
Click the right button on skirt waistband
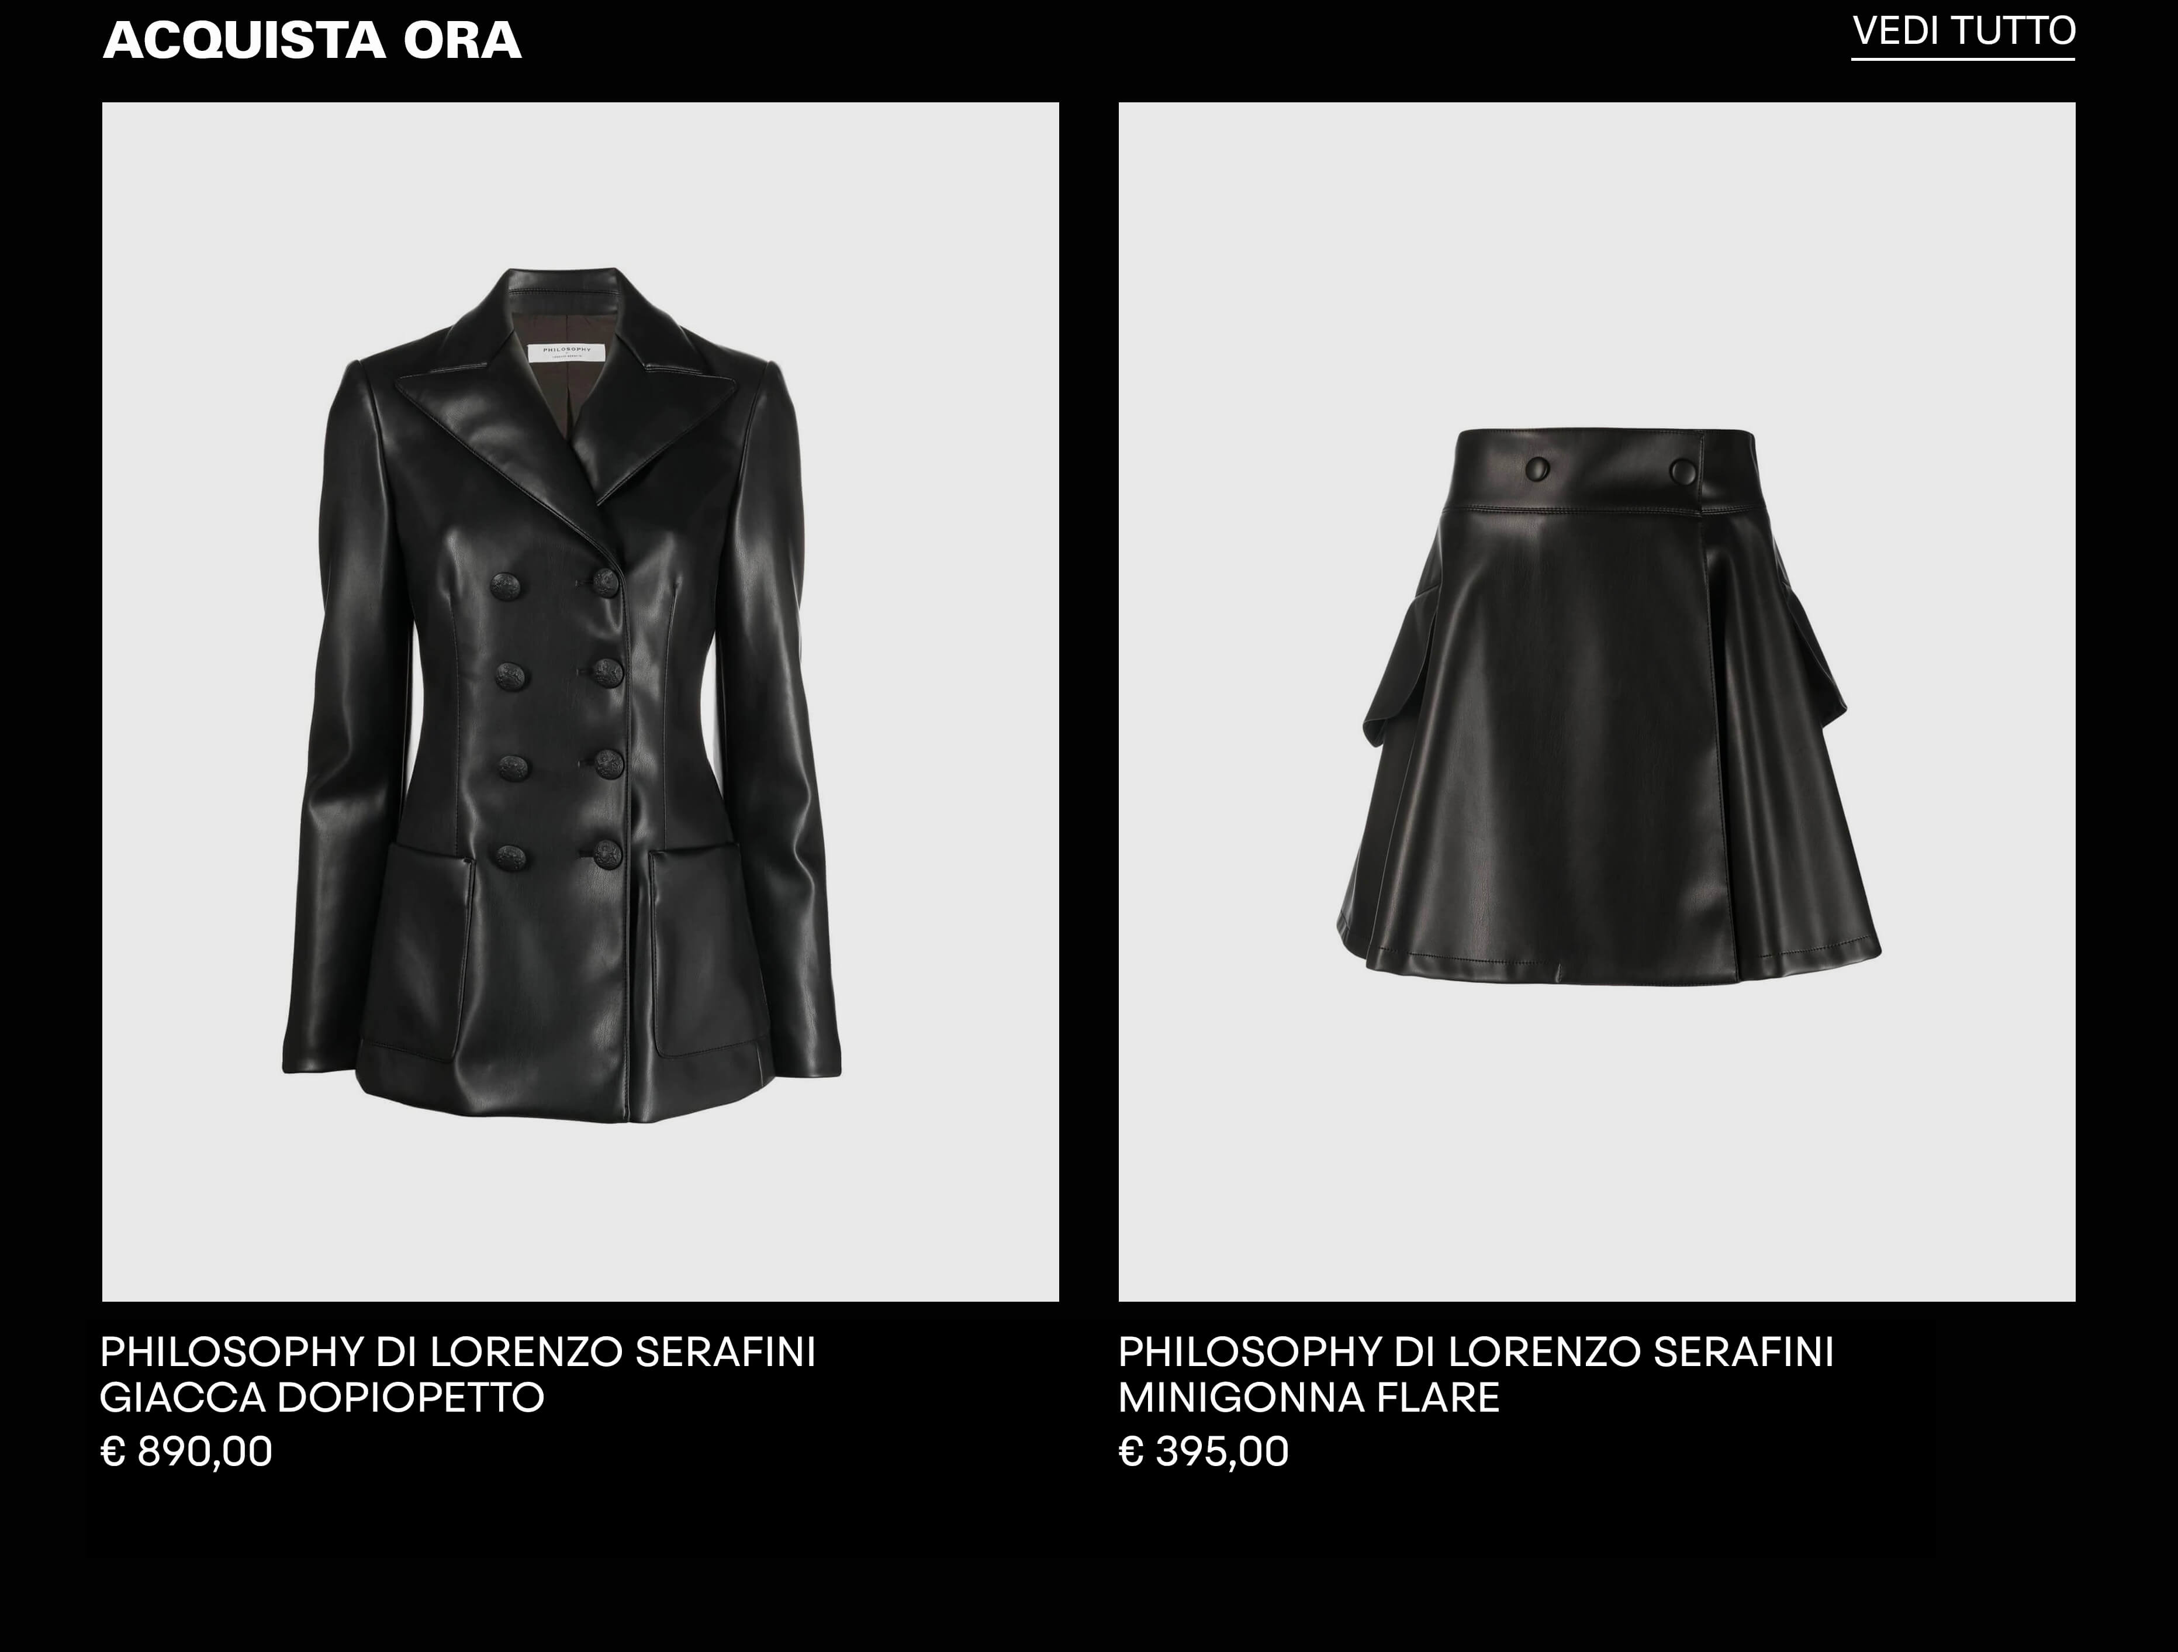pos(1683,472)
